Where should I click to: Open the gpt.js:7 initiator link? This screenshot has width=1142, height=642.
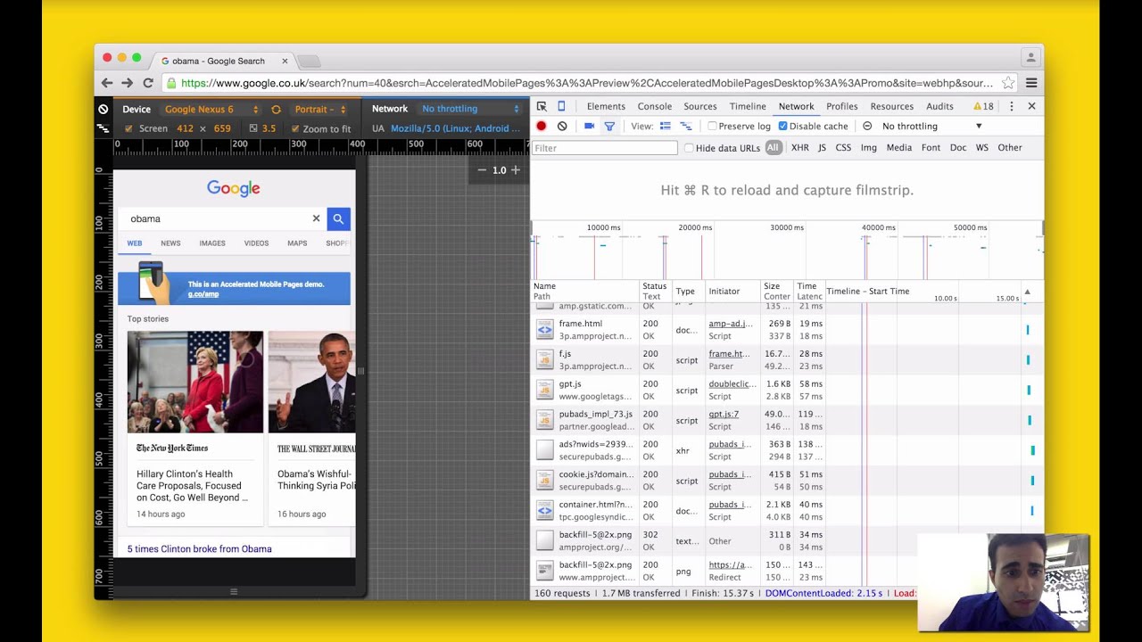point(724,415)
